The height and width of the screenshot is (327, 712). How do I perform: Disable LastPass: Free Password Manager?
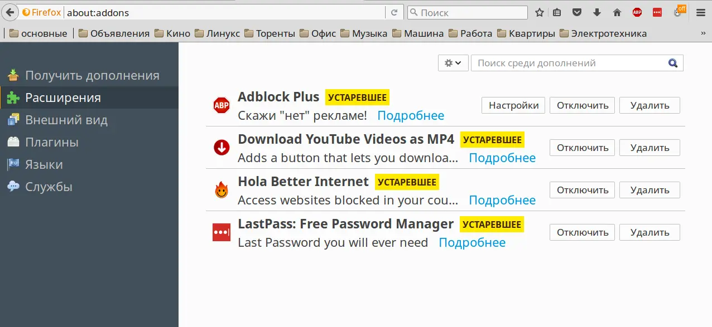tap(582, 232)
